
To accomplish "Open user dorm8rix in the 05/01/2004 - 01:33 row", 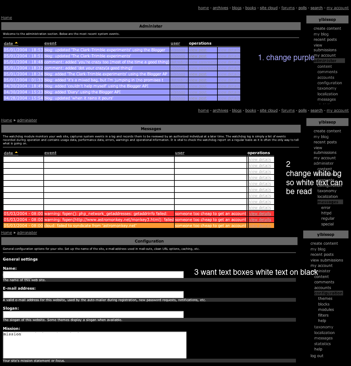I will [179, 80].
